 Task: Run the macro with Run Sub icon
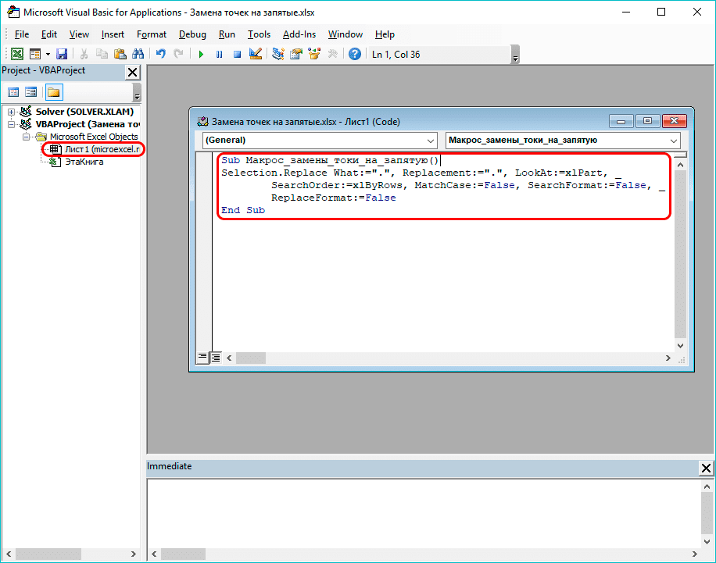pos(201,53)
